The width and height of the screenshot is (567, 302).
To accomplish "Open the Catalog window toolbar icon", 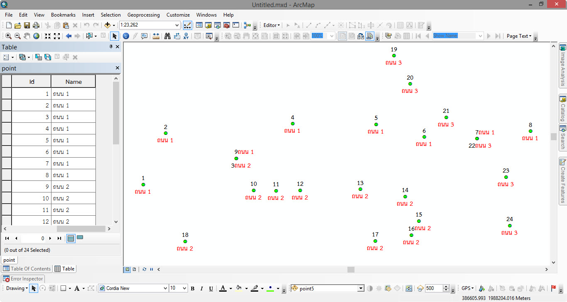I will pos(208,25).
